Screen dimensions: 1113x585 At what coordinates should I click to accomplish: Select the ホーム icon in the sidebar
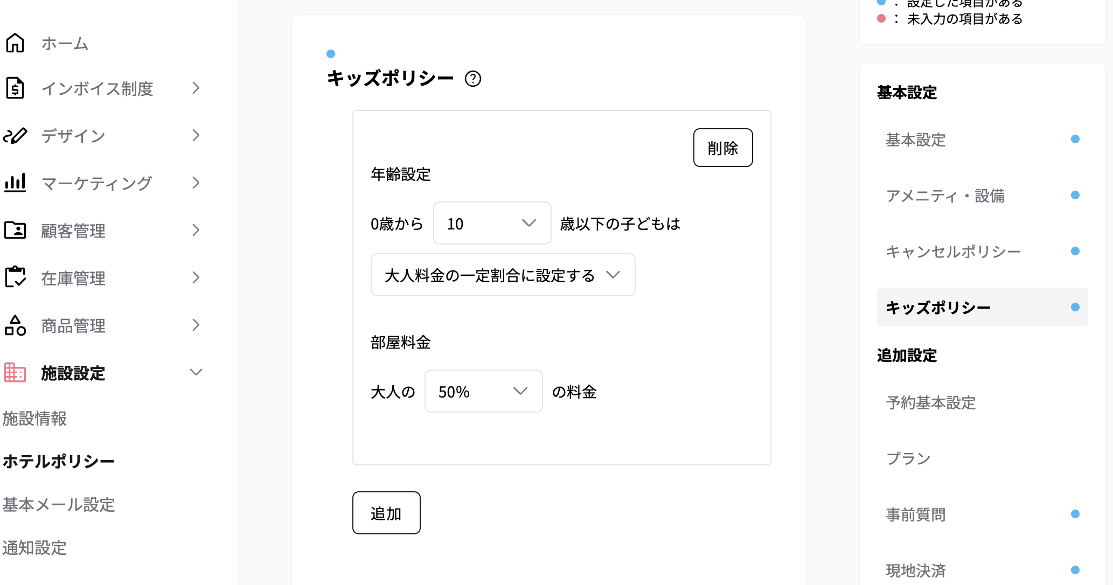(x=16, y=43)
